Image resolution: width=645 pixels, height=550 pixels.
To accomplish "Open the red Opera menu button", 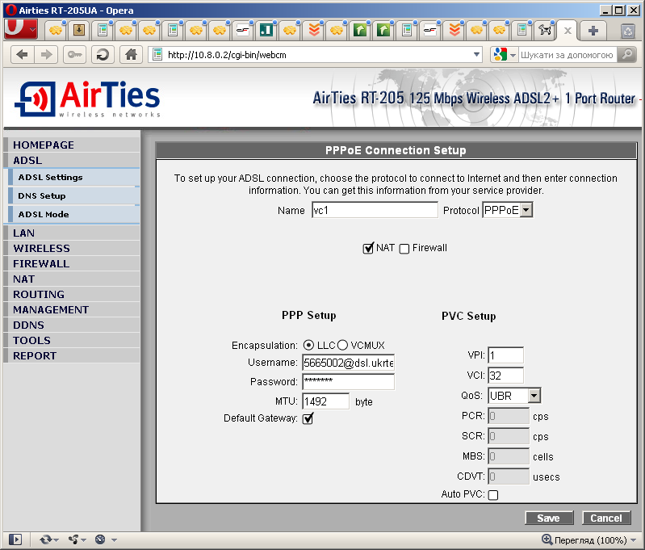I will (20, 29).
